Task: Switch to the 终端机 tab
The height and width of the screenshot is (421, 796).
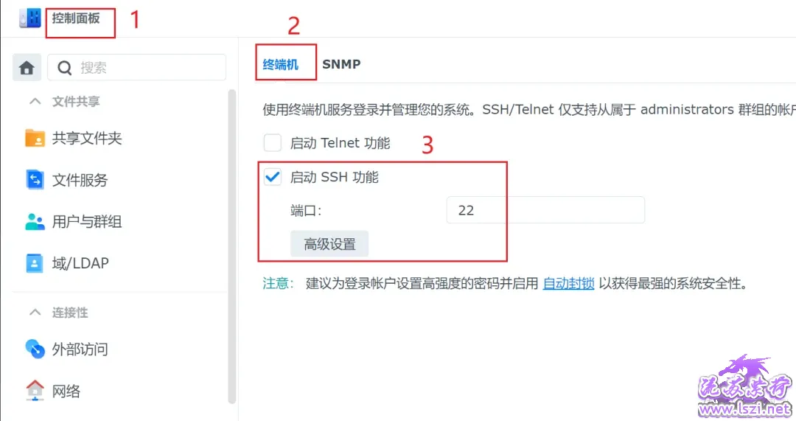Action: click(x=280, y=64)
